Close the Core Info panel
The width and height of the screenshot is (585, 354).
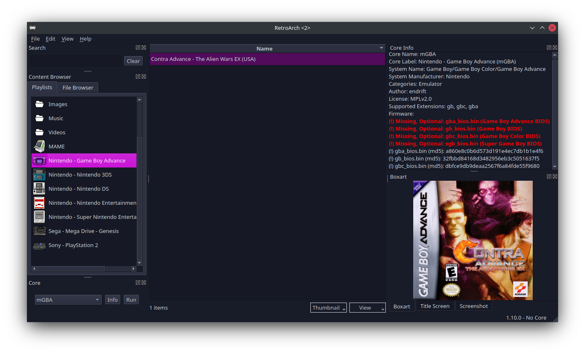555,48
